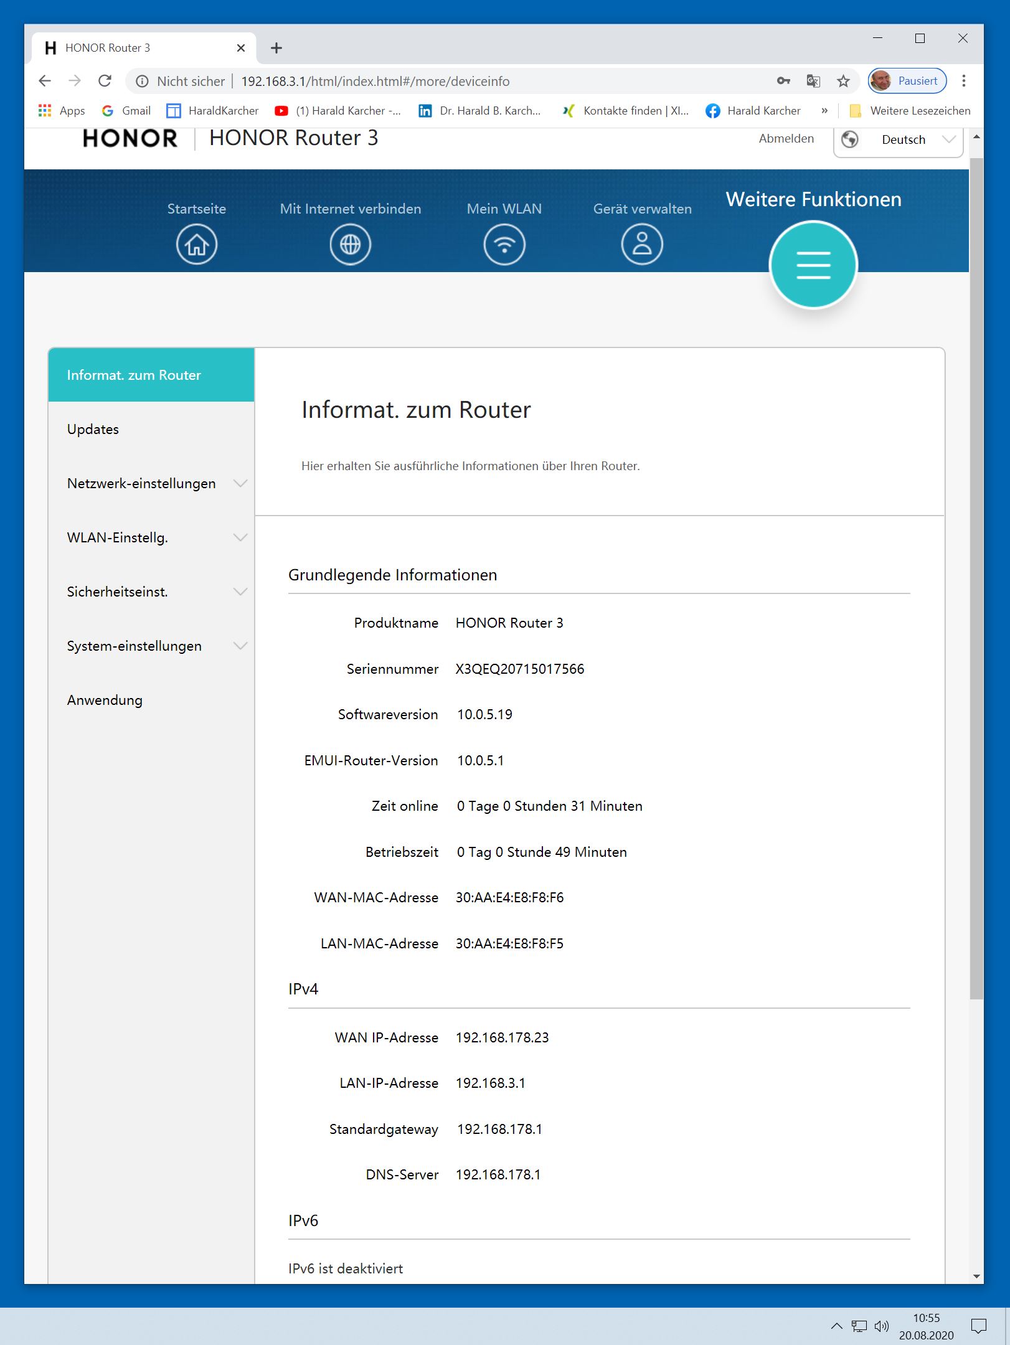Click the teal Weitere Funktionen menu icon
1010x1345 pixels.
pos(813,265)
